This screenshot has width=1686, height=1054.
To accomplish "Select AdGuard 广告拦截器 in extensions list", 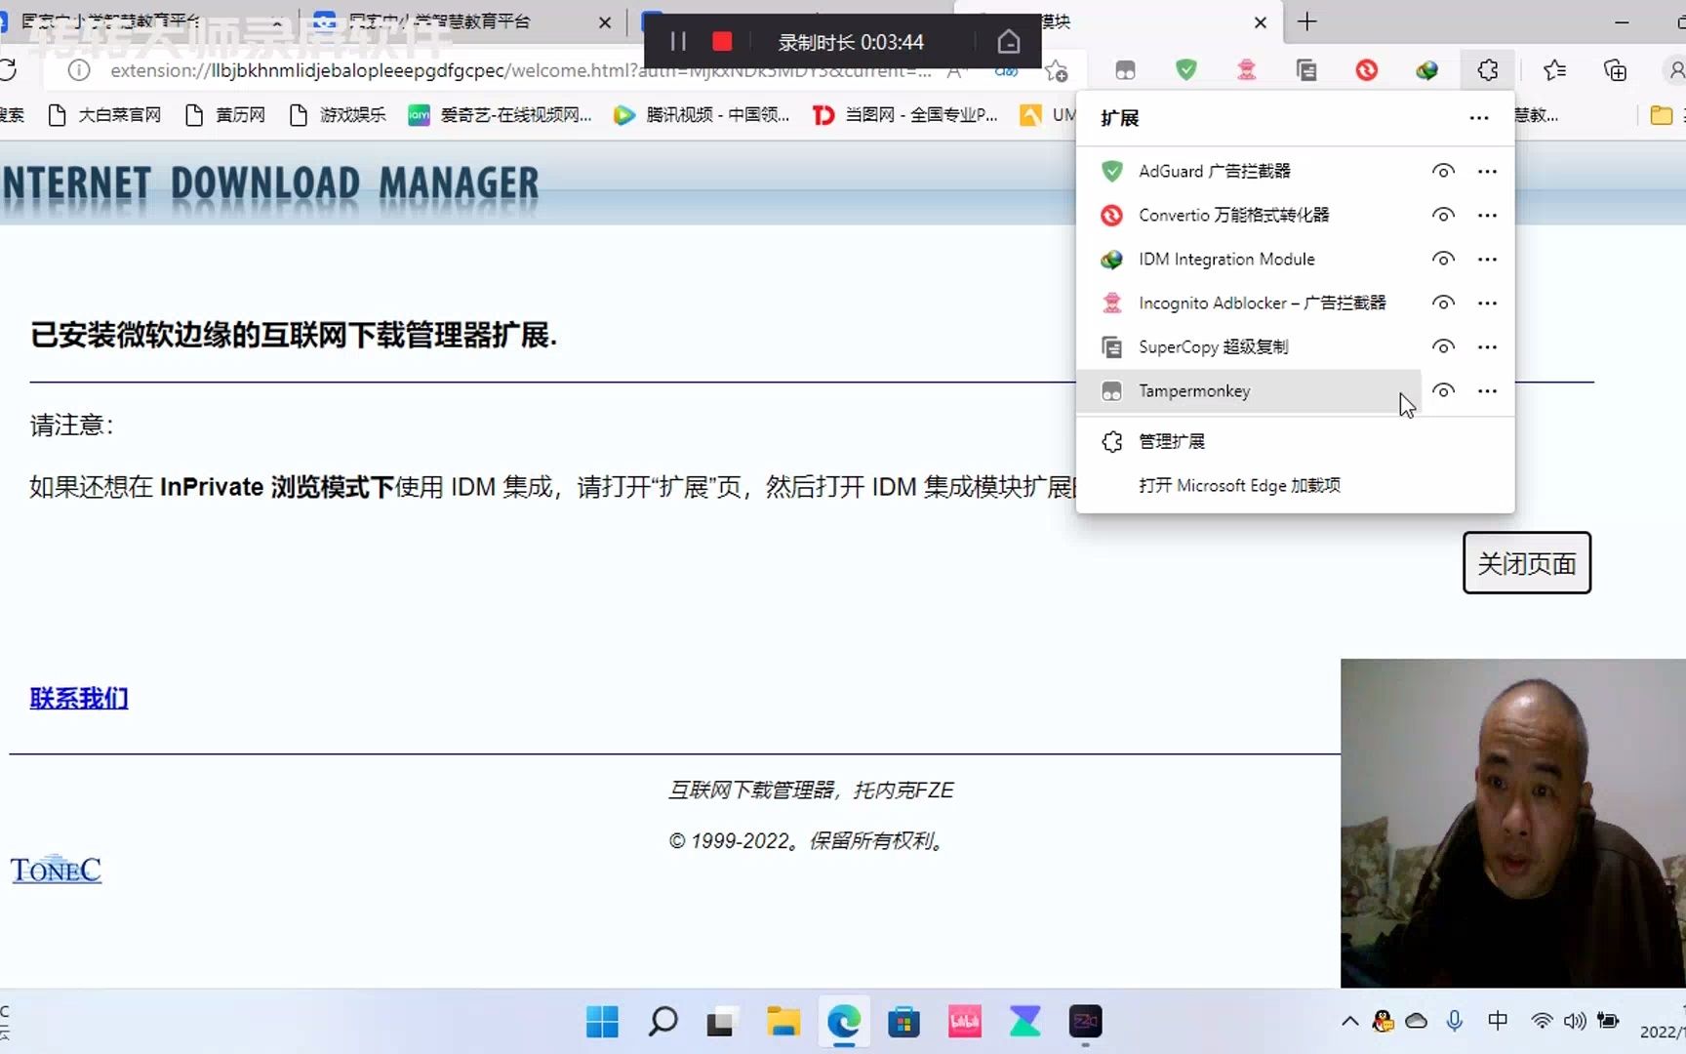I will (x=1249, y=171).
